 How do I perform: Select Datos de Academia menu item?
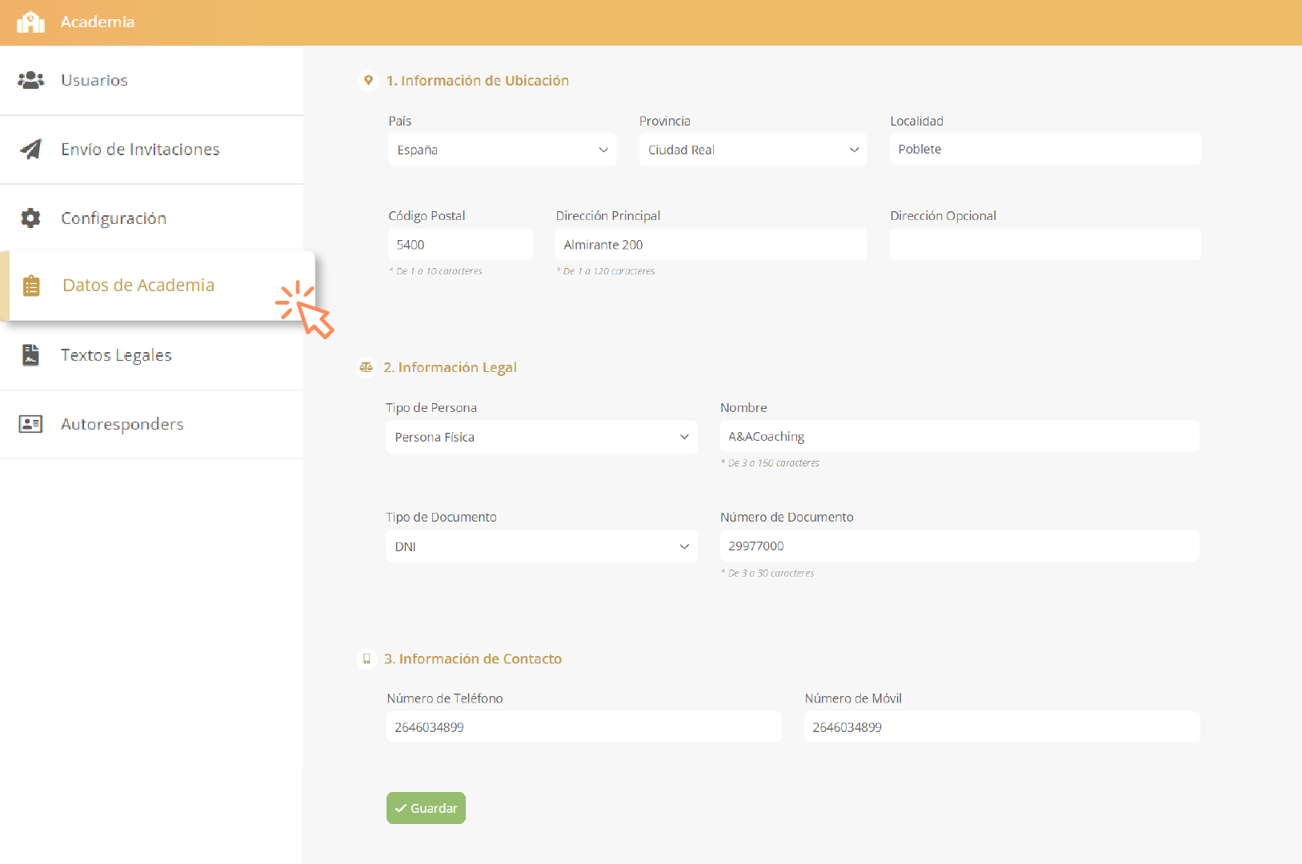[x=158, y=286]
